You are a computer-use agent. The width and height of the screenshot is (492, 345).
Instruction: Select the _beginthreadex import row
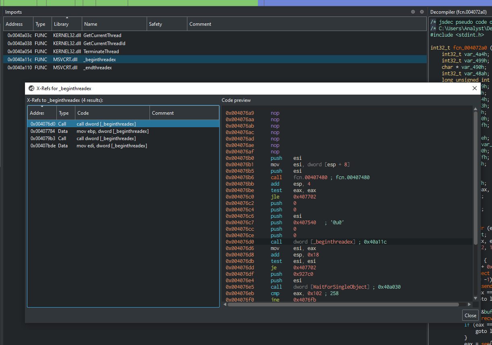point(215,60)
